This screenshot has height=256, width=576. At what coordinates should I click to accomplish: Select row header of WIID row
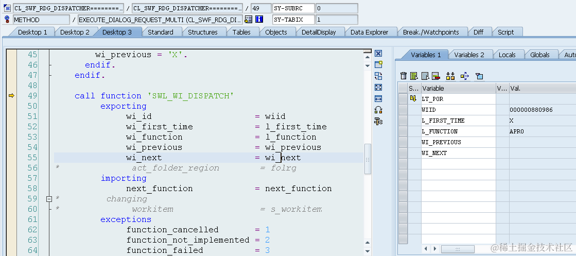[403, 110]
